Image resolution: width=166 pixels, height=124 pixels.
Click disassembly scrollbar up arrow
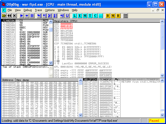coord(51,22)
